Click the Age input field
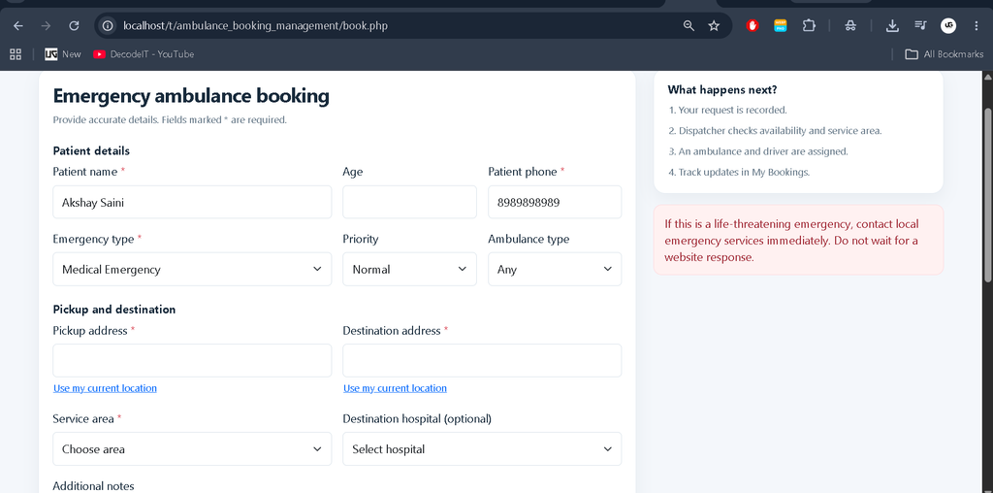The image size is (993, 493). click(410, 202)
